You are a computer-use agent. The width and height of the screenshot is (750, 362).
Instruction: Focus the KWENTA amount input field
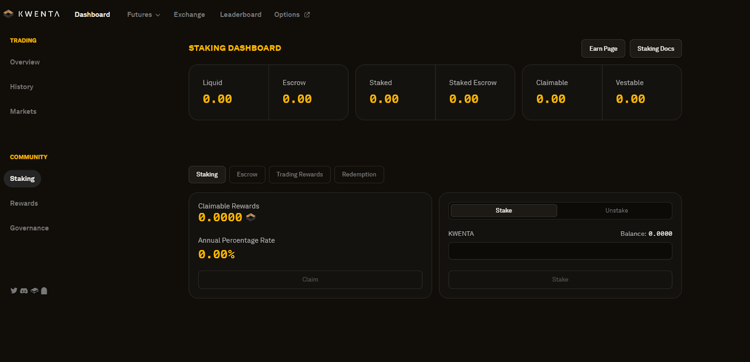(x=560, y=251)
